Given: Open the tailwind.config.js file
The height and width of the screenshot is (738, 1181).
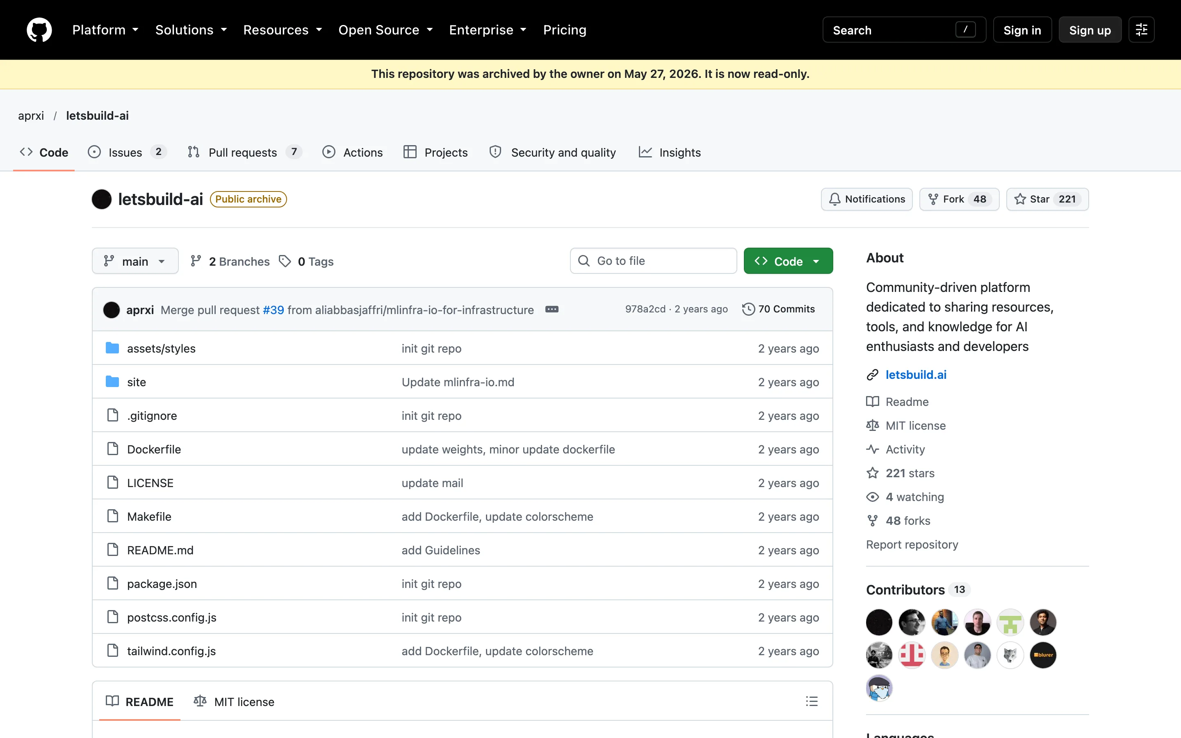Looking at the screenshot, I should click(x=171, y=651).
